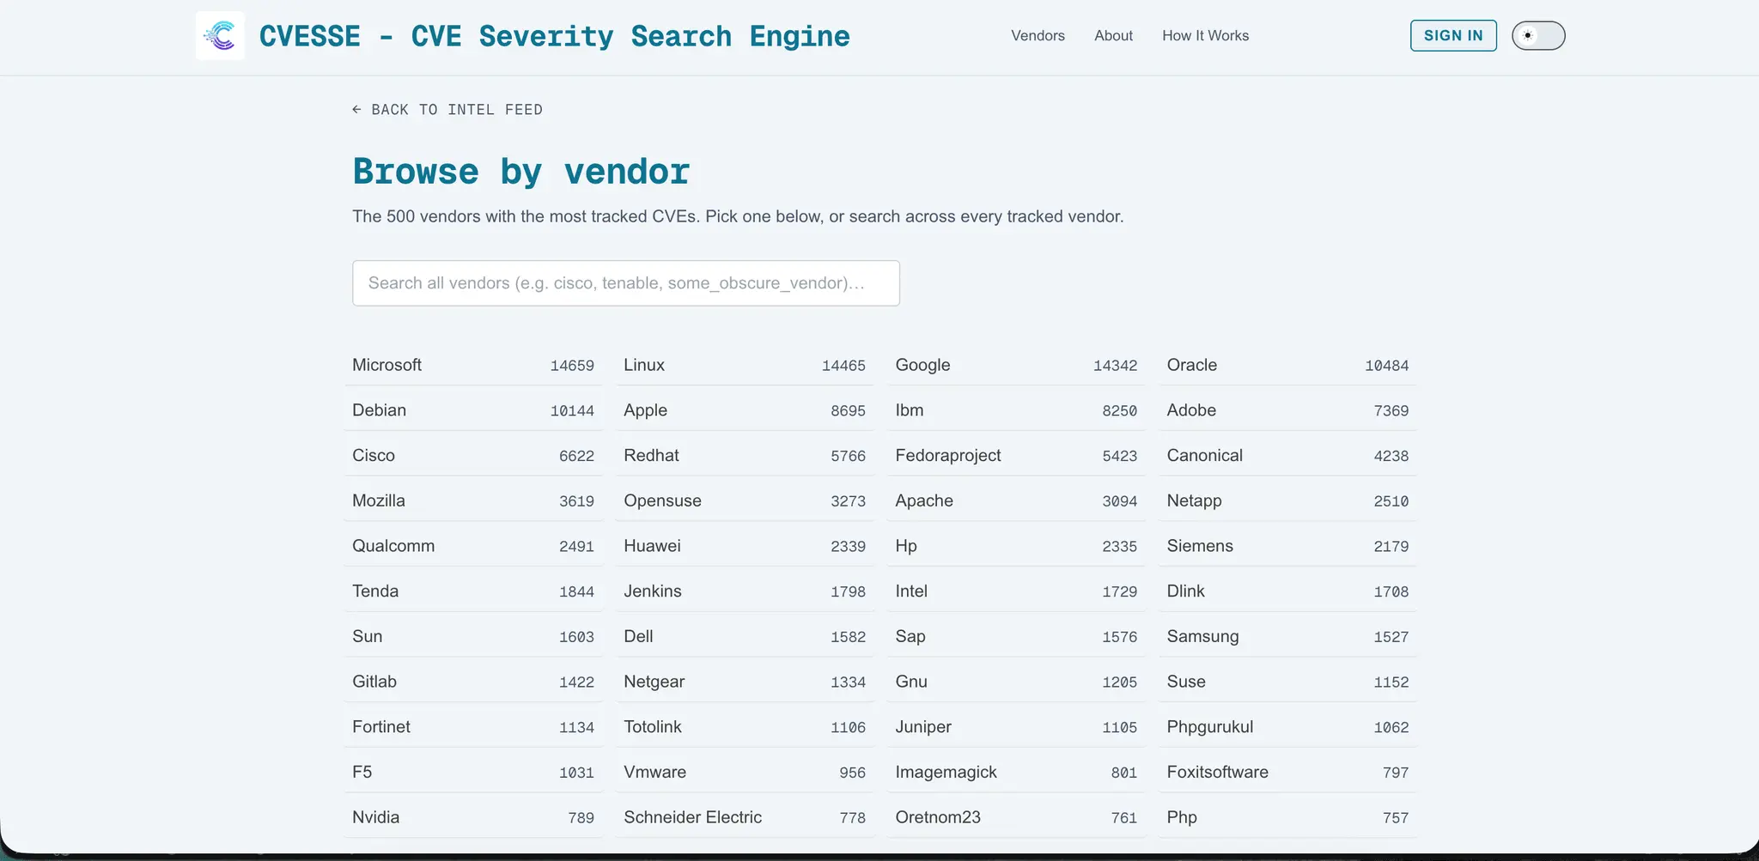The width and height of the screenshot is (1759, 861).
Task: Browse Phpgurukul vendor CVEs
Action: click(1287, 727)
